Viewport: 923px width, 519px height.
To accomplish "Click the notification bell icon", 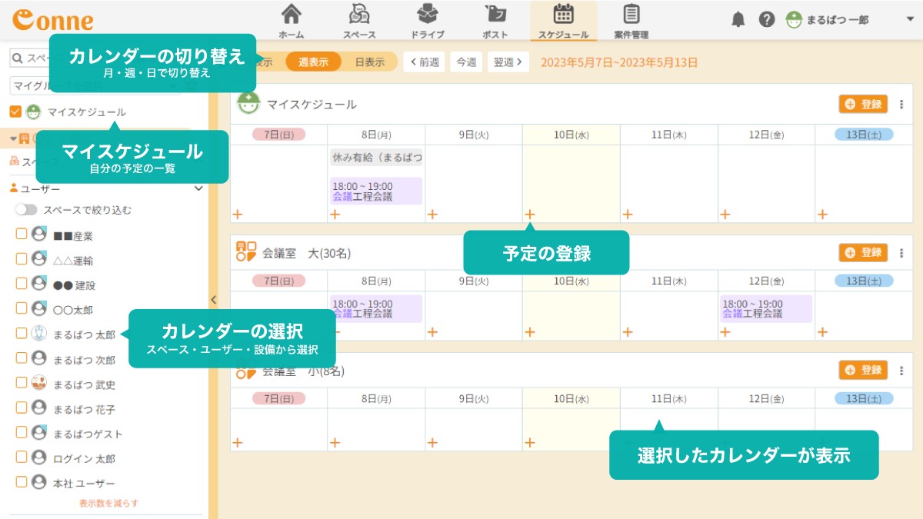I will tap(738, 20).
